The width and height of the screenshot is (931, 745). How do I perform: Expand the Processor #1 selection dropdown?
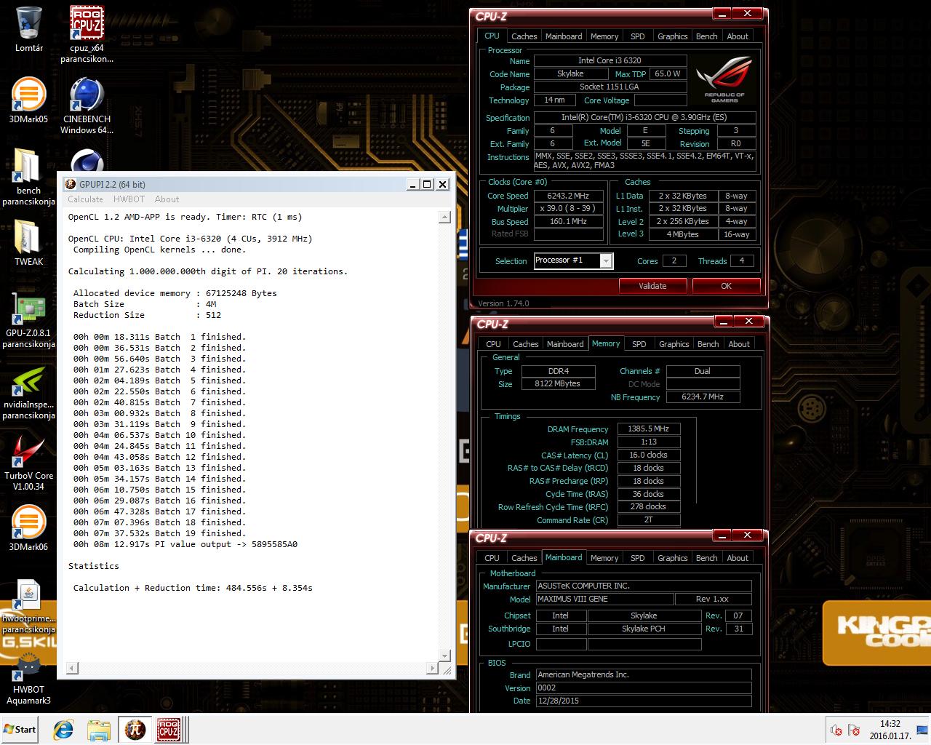(606, 260)
